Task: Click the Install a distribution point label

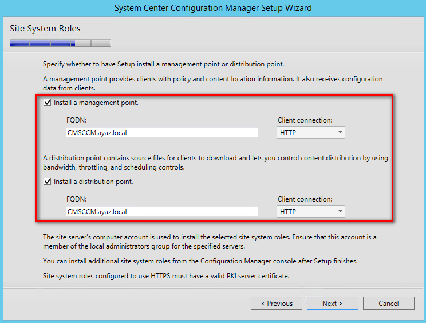Action: 93,182
